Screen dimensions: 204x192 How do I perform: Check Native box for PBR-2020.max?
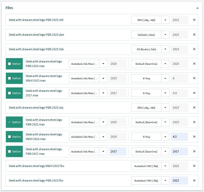pyautogui.click(x=9, y=64)
